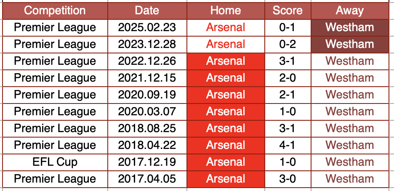The image size is (394, 191).
Task: Click the 2018.08.25 date cell
Action: [x=147, y=128]
